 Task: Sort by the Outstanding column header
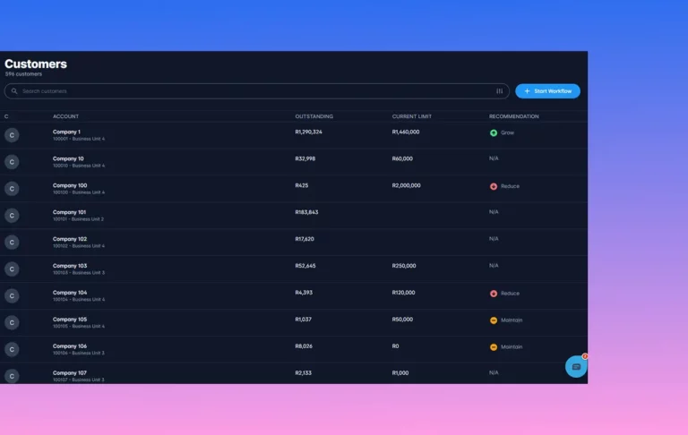pyautogui.click(x=314, y=116)
